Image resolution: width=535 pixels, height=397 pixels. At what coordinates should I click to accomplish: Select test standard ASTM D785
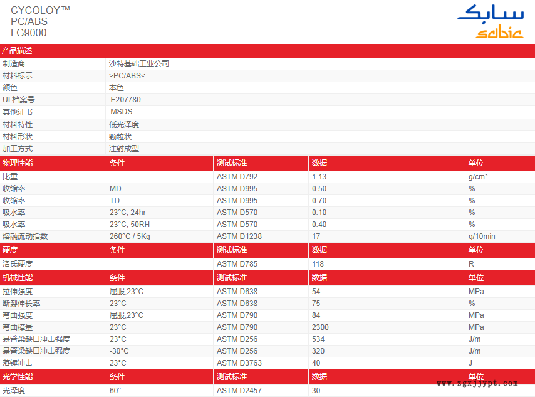[237, 264]
